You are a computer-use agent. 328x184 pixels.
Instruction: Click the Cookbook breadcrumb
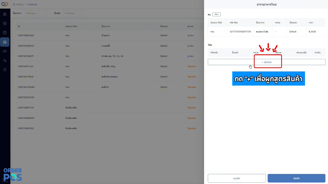[x=32, y=5]
